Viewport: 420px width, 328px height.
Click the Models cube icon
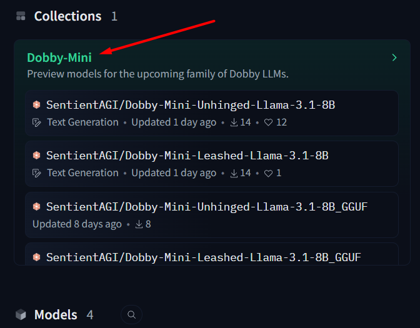click(x=21, y=315)
